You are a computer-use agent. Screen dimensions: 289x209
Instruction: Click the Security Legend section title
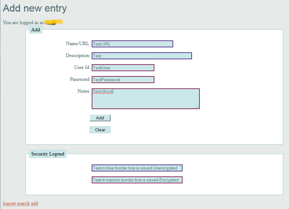point(48,154)
